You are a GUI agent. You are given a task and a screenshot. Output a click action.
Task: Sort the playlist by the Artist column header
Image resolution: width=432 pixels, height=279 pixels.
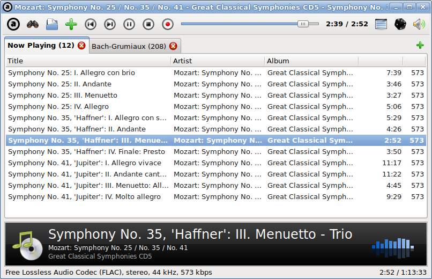click(x=218, y=61)
